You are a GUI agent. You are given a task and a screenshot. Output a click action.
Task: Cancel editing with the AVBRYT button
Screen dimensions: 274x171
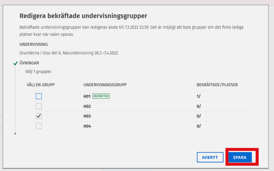pyautogui.click(x=210, y=157)
